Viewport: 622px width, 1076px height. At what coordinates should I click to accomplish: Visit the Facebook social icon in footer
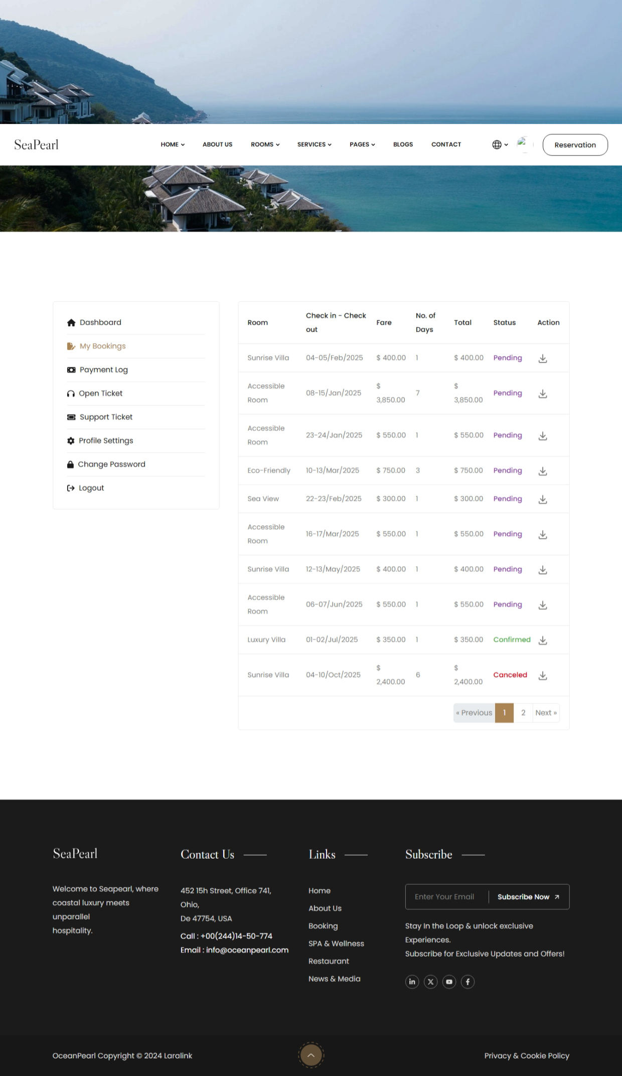point(468,982)
